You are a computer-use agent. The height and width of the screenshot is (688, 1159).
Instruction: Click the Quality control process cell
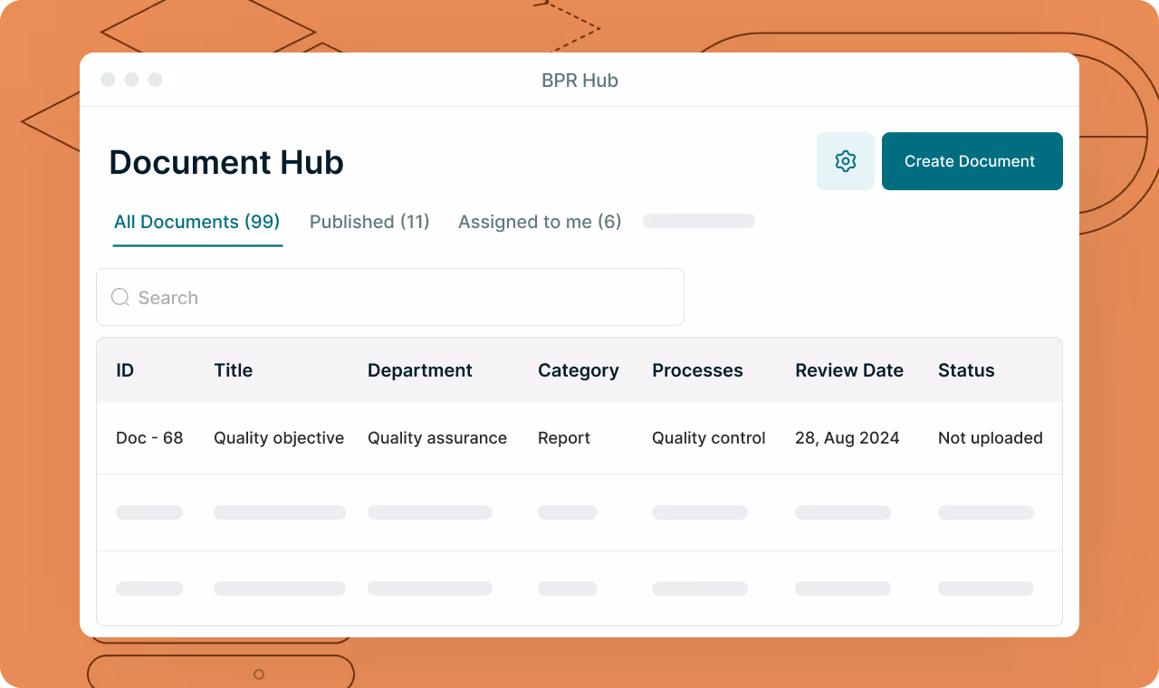click(709, 438)
